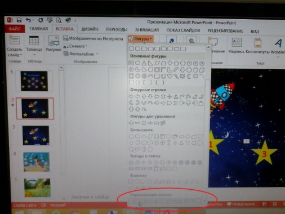Select the right arrow in Фигурные стрелки

pos(131,96)
